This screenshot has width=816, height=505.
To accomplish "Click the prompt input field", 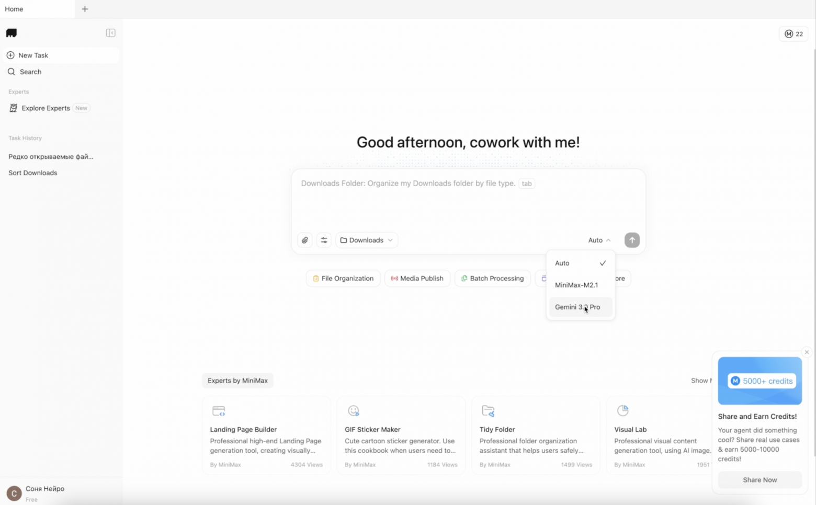I will coord(468,199).
